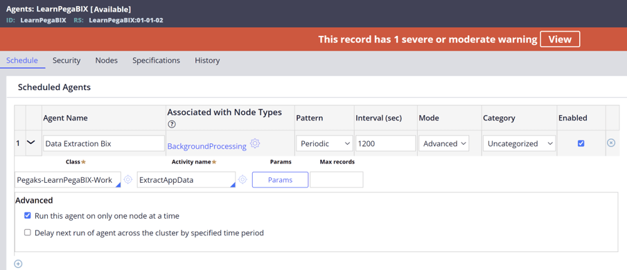This screenshot has width=627, height=270.
Task: Open class rule via target icon next to Class field
Action: [x=127, y=180]
